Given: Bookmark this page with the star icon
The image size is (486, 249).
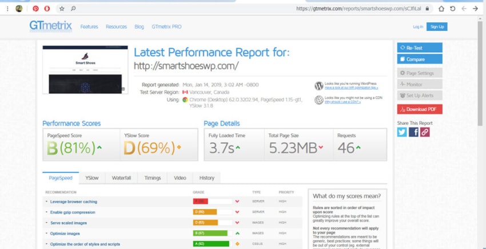Looking at the screenshot, I should click(x=62, y=9).
